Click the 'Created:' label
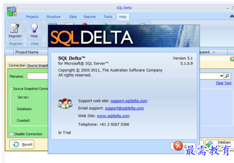234x163 pixels. 24,120
